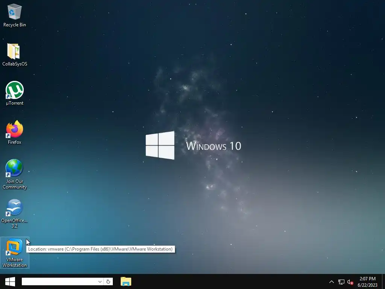Expand the taskbar address bar dropdown

tap(100, 281)
